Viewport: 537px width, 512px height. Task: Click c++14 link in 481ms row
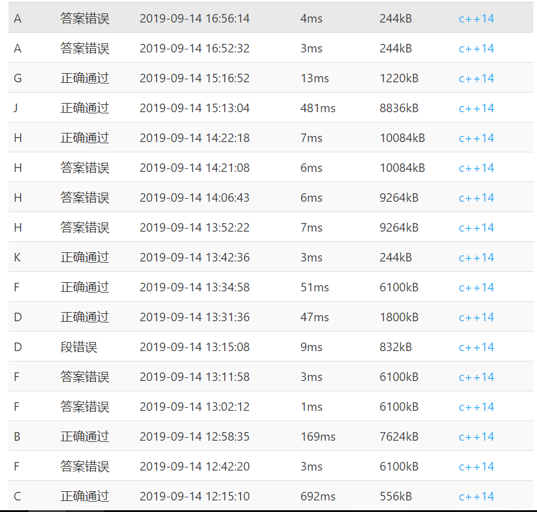[x=476, y=108]
